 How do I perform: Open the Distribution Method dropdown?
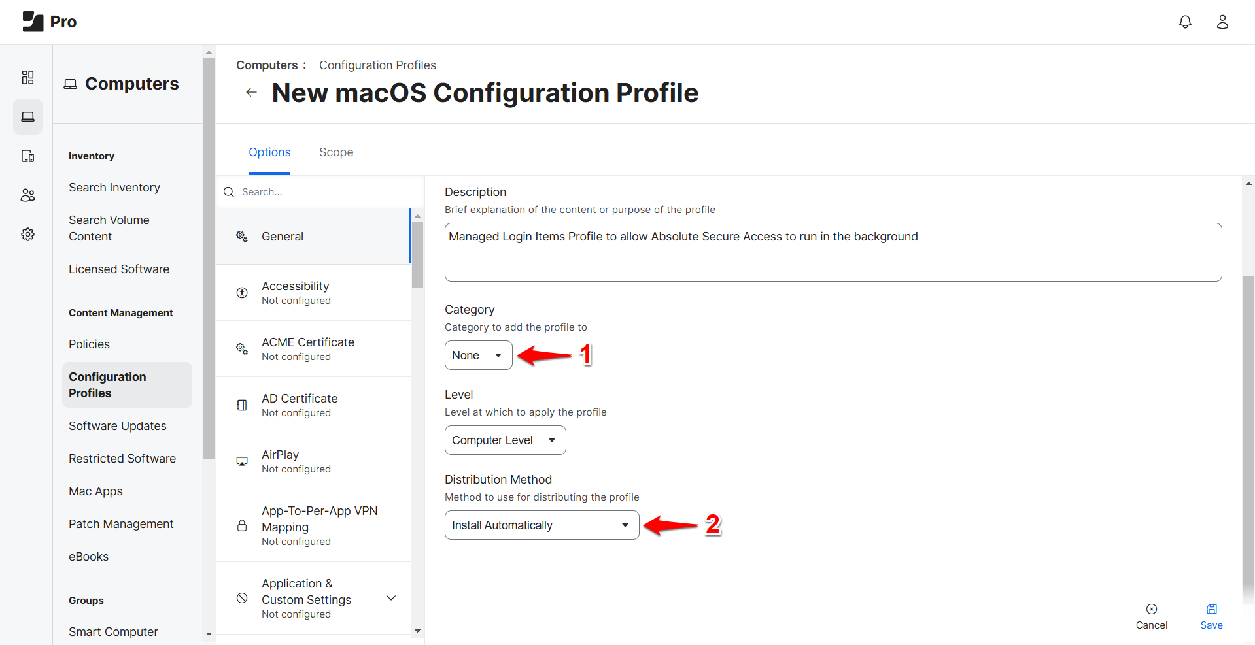pos(542,525)
